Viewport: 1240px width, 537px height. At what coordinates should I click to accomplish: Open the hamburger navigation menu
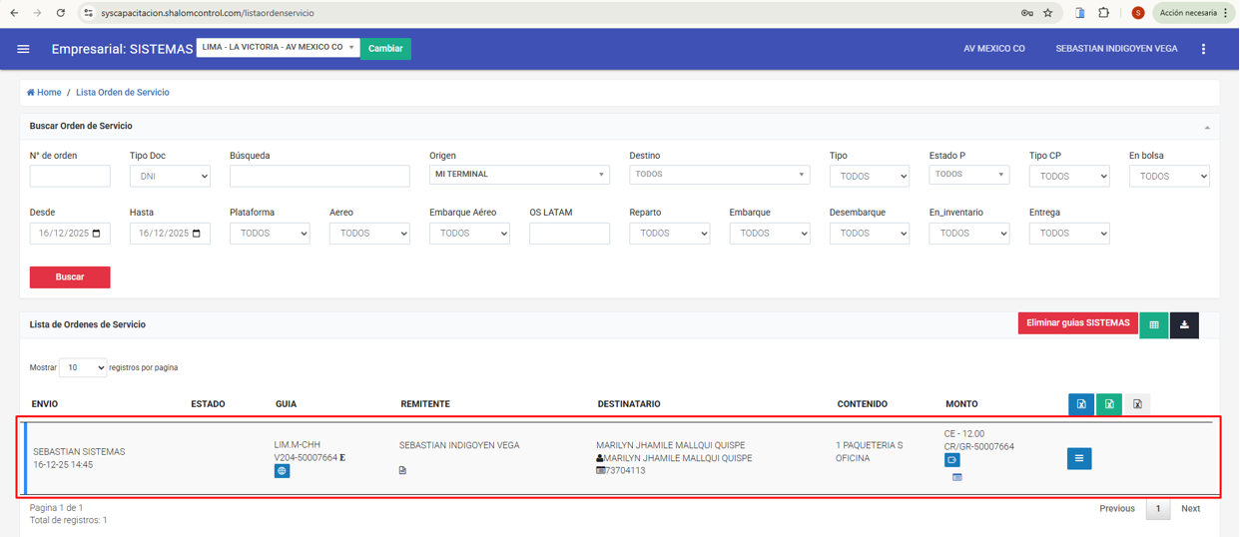(x=24, y=49)
